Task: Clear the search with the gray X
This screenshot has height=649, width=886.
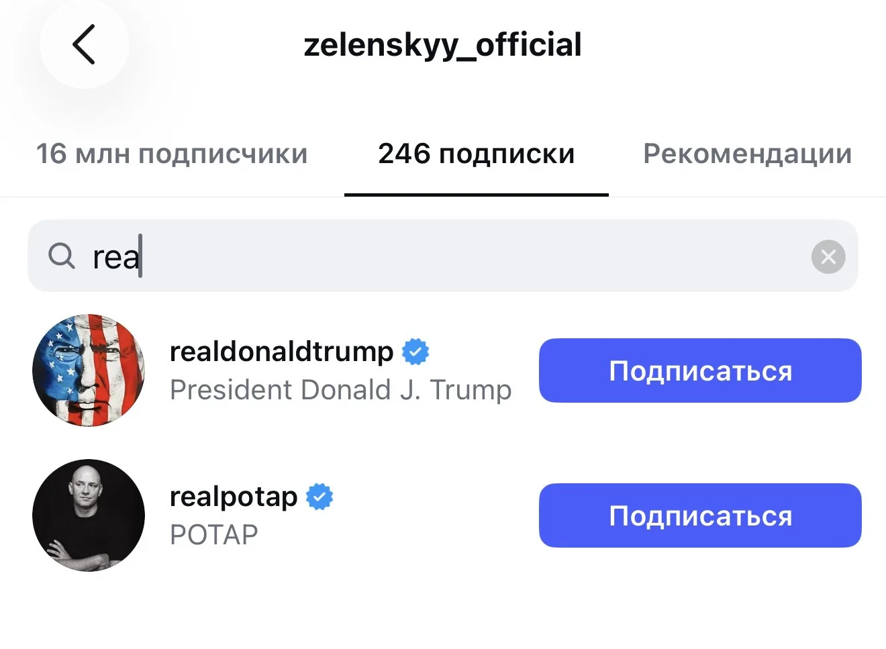Action: click(x=828, y=256)
